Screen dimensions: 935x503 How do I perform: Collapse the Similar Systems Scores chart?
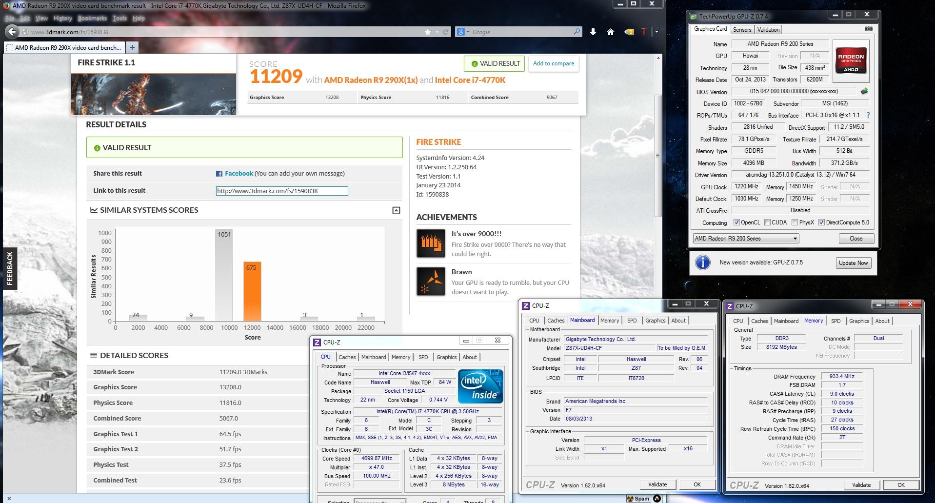396,210
